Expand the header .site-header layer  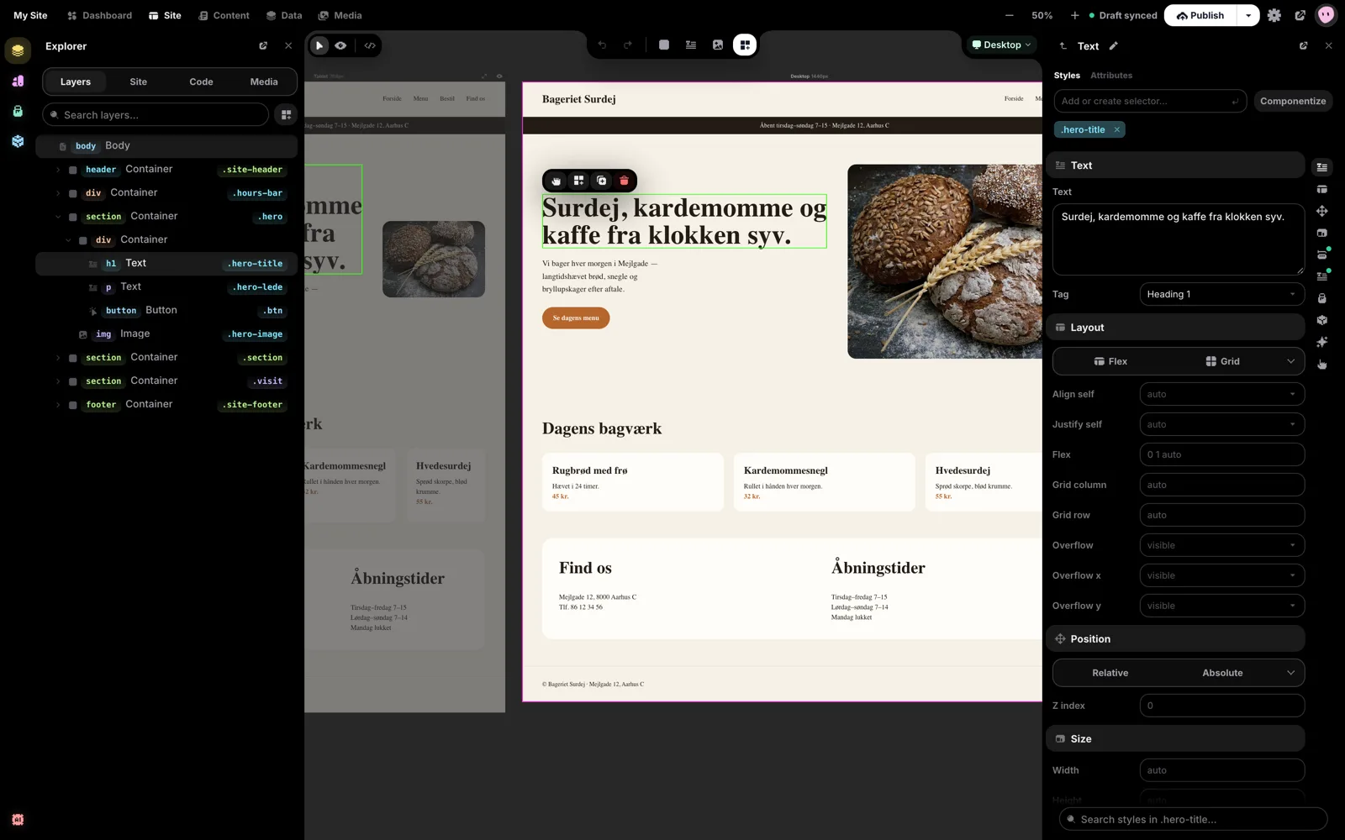(58, 170)
